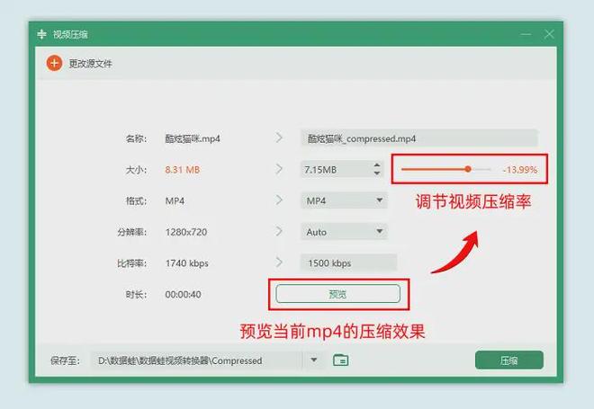
Task: Click the save path D:\数据蛙 field
Action: 197,360
